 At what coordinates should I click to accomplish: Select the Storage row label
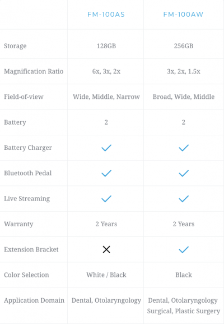(15, 46)
